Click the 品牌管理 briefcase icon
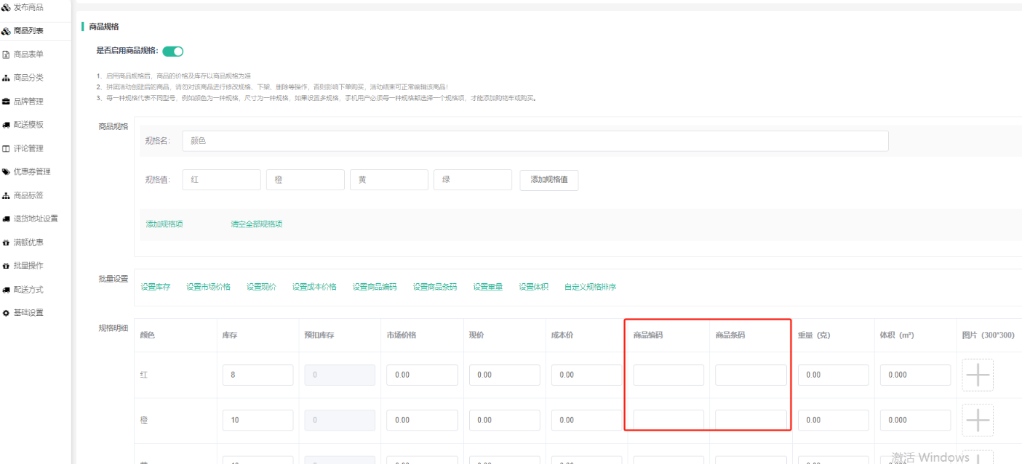 click(x=6, y=102)
